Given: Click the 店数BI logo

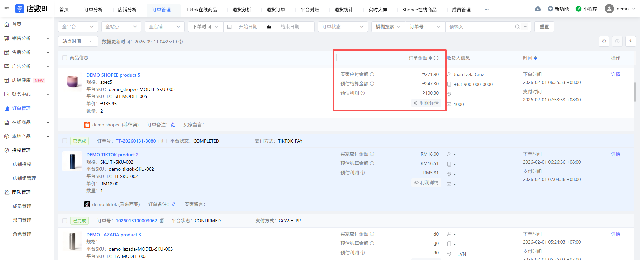Looking at the screenshot, I should [x=31, y=9].
